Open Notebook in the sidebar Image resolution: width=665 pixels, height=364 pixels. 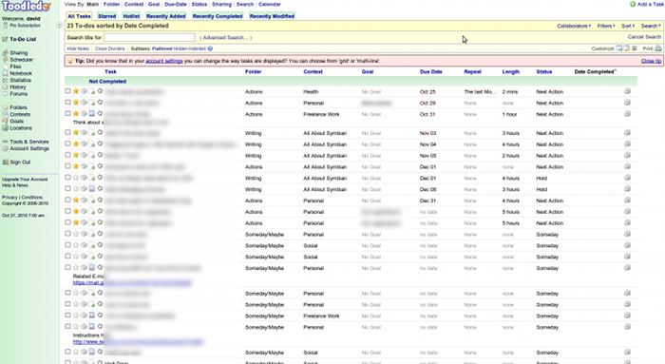pyautogui.click(x=21, y=73)
